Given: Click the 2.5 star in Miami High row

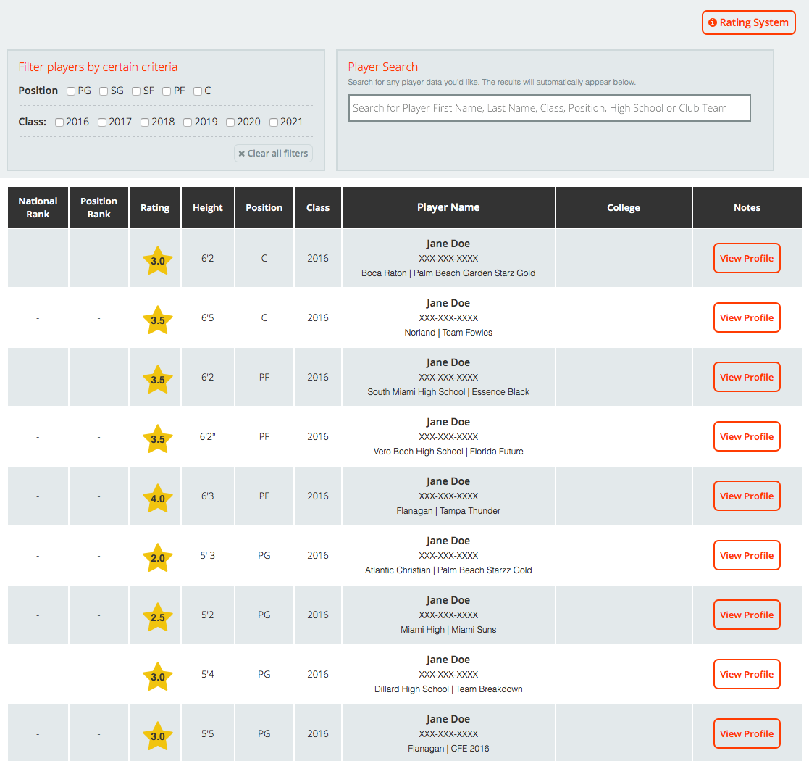Looking at the screenshot, I should (x=157, y=617).
